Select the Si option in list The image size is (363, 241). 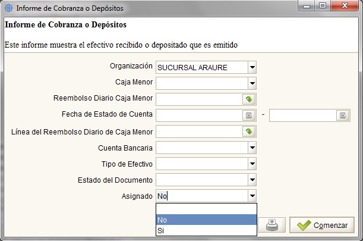click(207, 230)
